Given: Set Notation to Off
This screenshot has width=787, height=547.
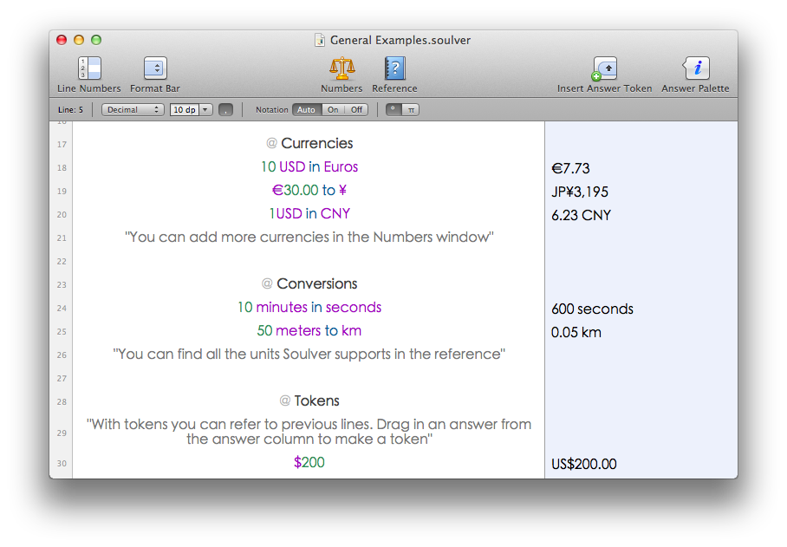Looking at the screenshot, I should [356, 110].
